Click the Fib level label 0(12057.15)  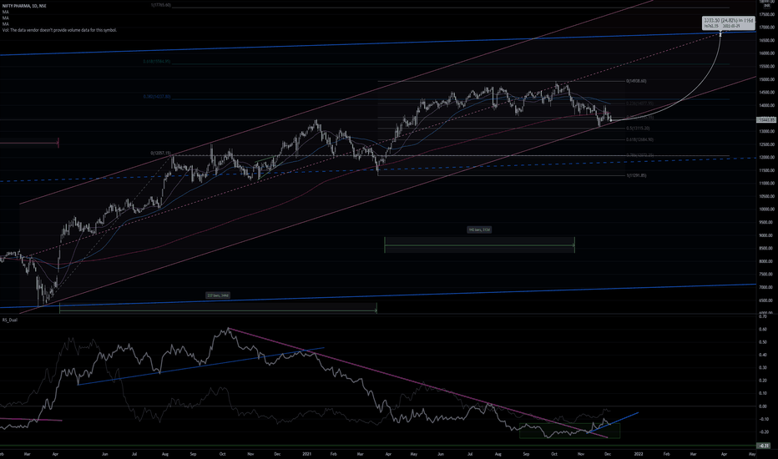tap(161, 154)
